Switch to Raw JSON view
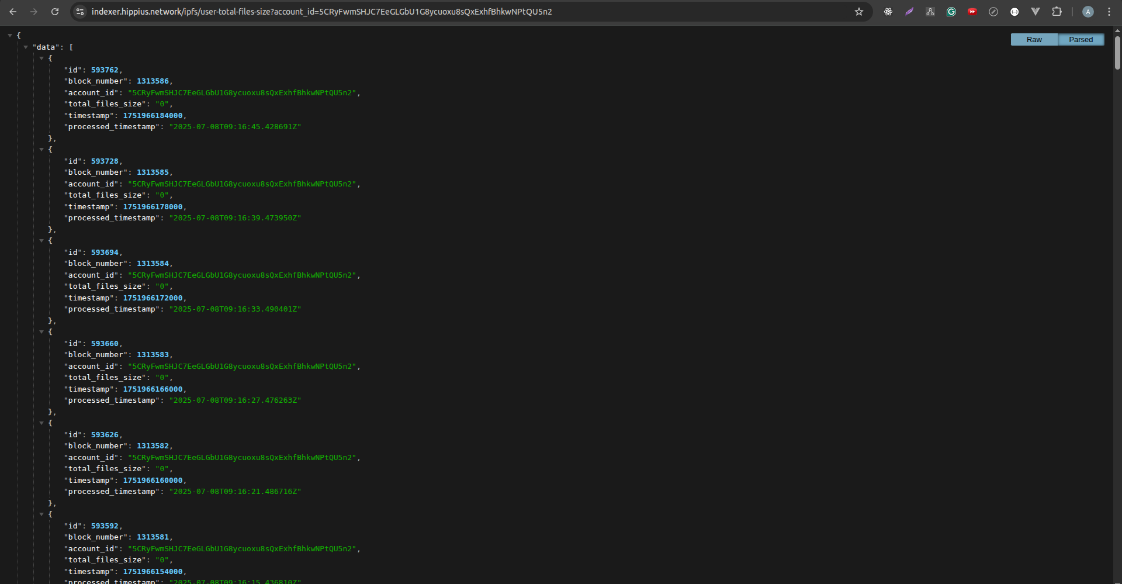 point(1034,40)
